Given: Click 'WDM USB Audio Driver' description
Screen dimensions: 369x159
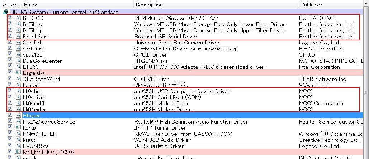Looking at the screenshot, I should coord(162,140).
